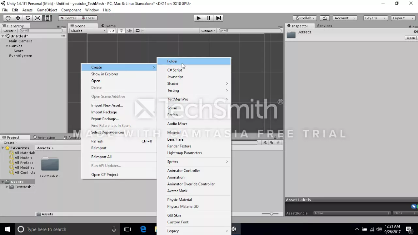The height and width of the screenshot is (235, 418).
Task: Select the Rect Transform tool
Action: tap(47, 18)
